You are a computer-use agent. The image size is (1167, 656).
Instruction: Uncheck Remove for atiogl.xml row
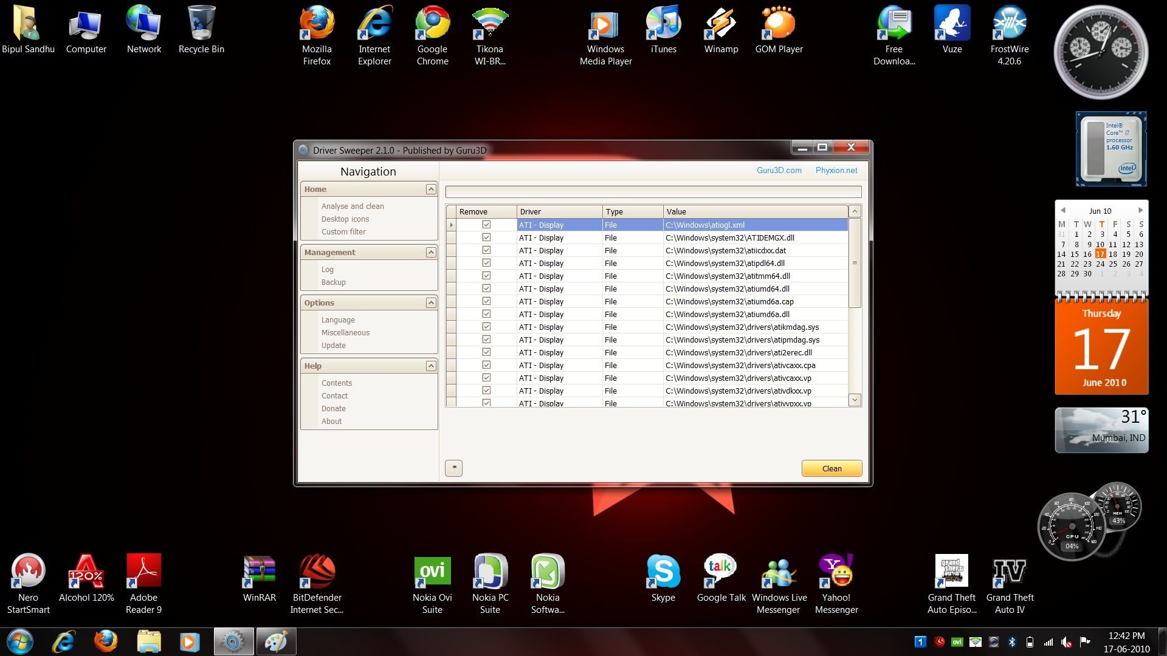486,225
